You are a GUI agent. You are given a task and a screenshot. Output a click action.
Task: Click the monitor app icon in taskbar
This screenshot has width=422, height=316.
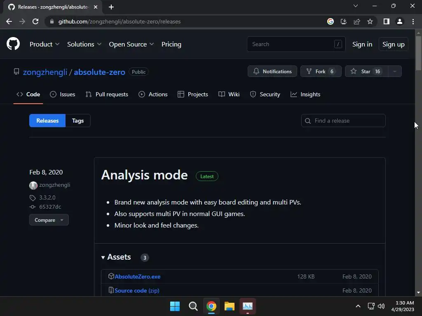coord(248,306)
